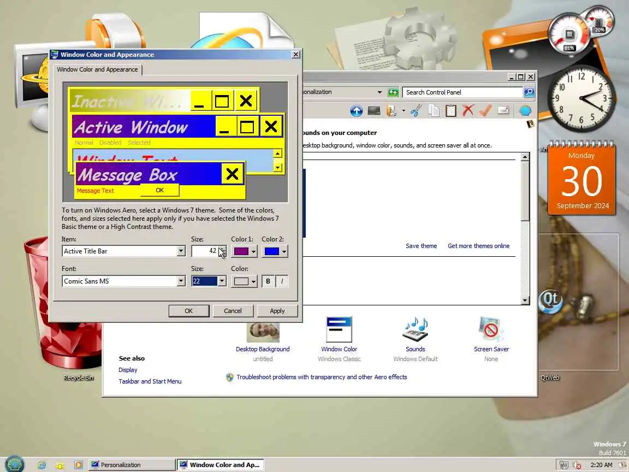Screen dimensions: 629x472
Task: Click the media player quick launch icon
Action: pyautogui.click(x=78, y=465)
